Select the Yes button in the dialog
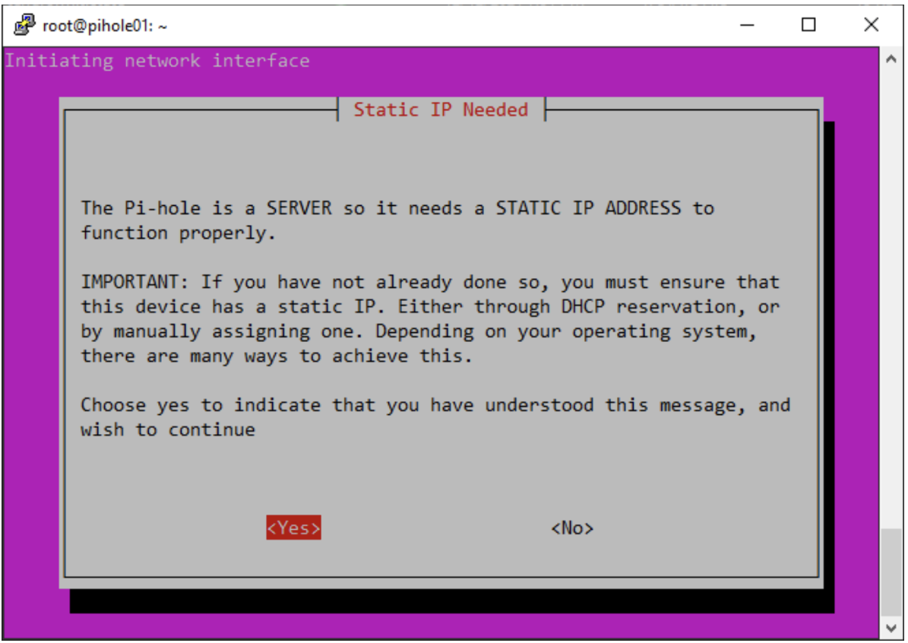Image resolution: width=908 pixels, height=643 pixels. (293, 527)
